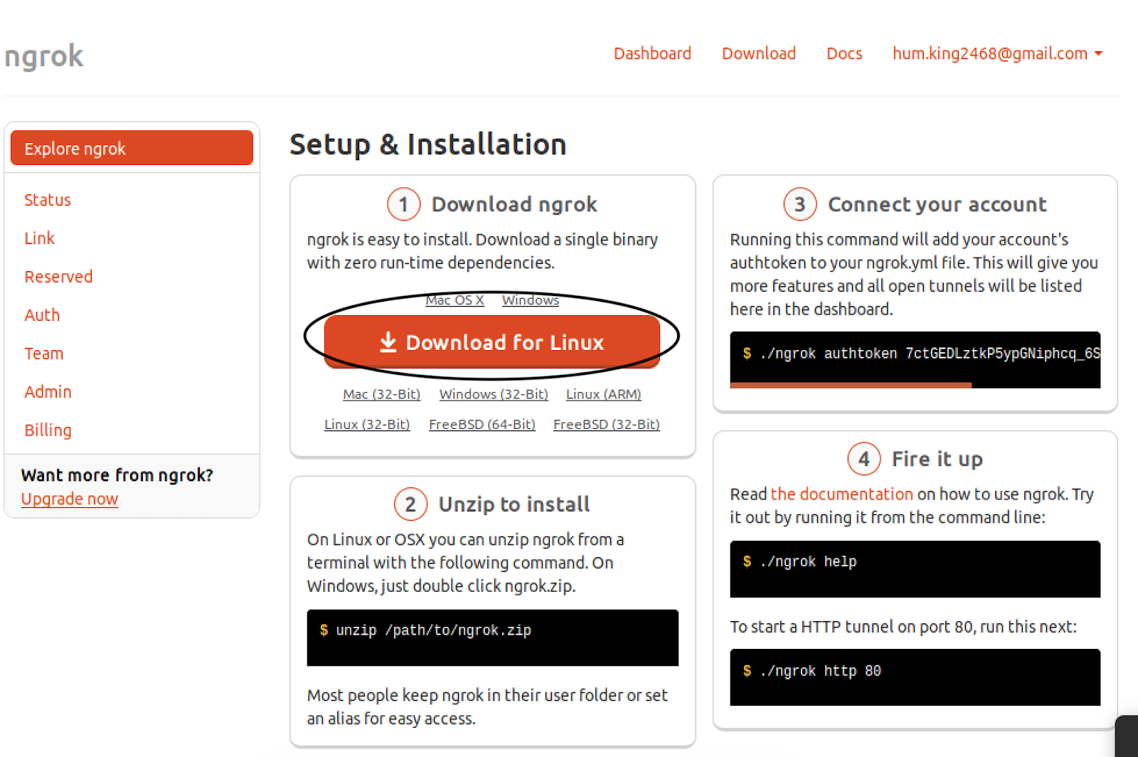The image size is (1138, 757).
Task: Open the account email dropdown menu
Action: (x=997, y=53)
